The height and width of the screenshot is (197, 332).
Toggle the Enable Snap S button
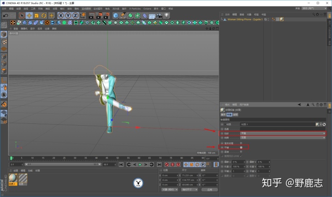tap(4, 95)
